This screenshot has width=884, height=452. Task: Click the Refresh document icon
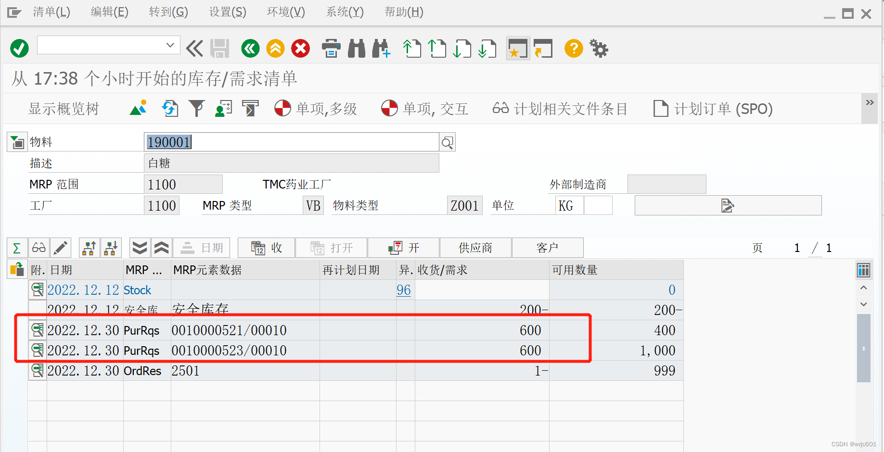(169, 109)
